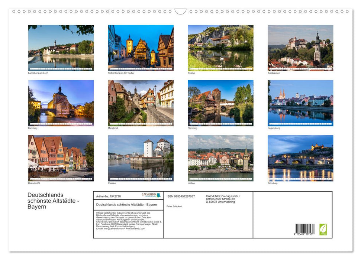Image resolution: width=361 pixels, height=260 pixels.
Task: Click the Regensburg skyline thumbnail
Action: click(300, 103)
